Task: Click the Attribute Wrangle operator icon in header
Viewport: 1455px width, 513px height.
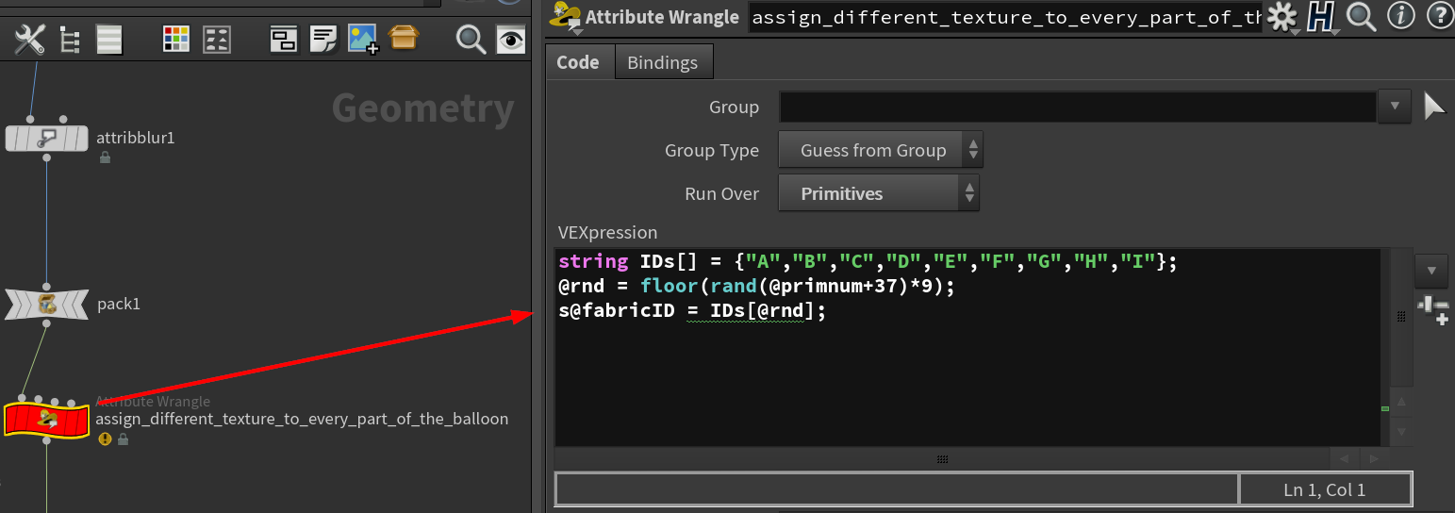Action: coord(566,16)
